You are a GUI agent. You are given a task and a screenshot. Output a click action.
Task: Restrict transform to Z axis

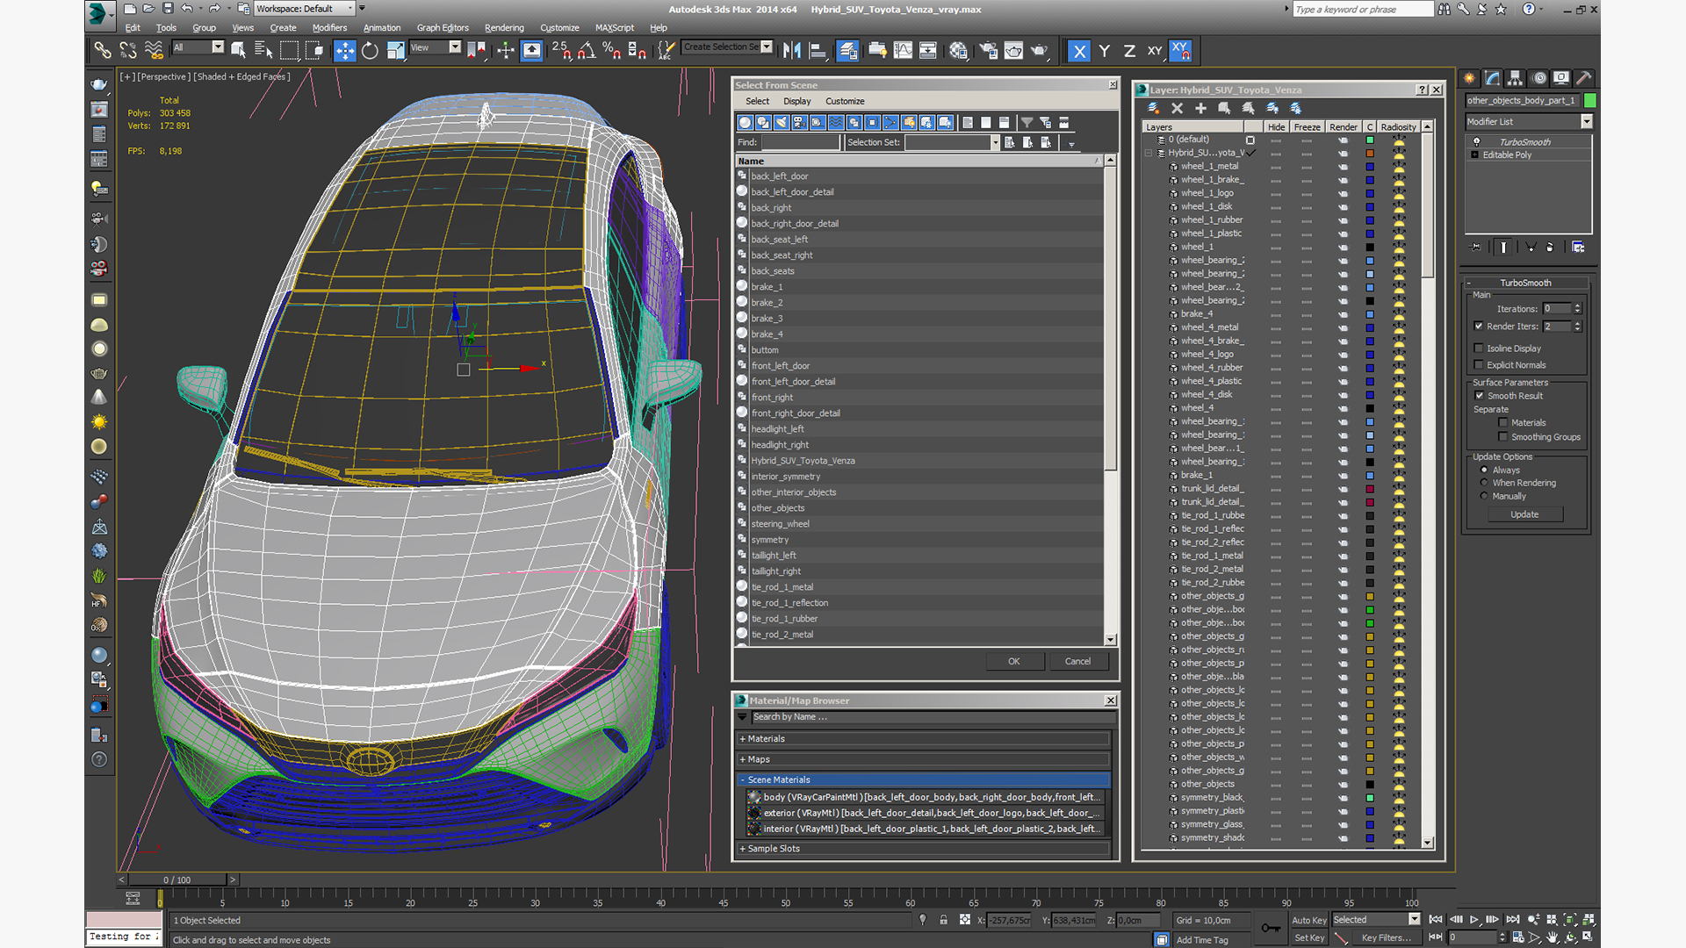1129,51
